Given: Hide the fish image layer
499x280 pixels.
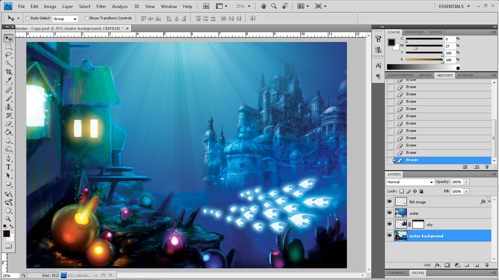Looking at the screenshot, I should 389,202.
